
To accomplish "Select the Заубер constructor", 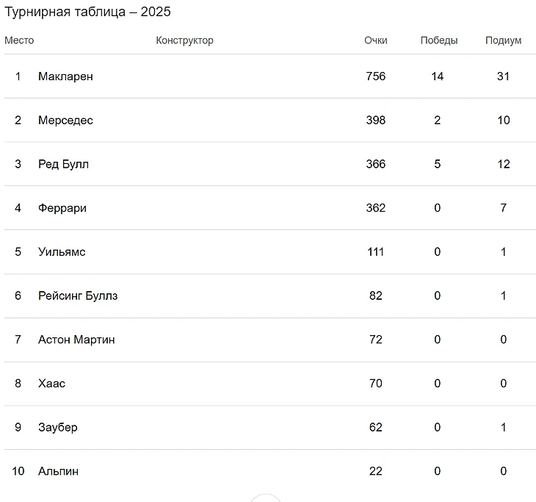I will coord(57,428).
